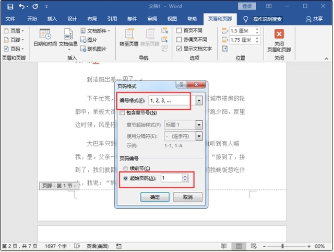Click the zoom slider in status bar
This screenshot has height=252, width=334.
pyautogui.click(x=283, y=246)
